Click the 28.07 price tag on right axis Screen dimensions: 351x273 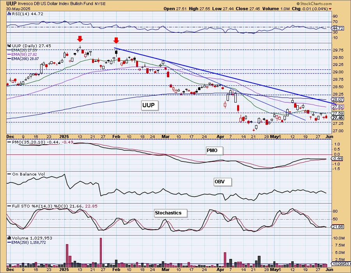point(338,99)
